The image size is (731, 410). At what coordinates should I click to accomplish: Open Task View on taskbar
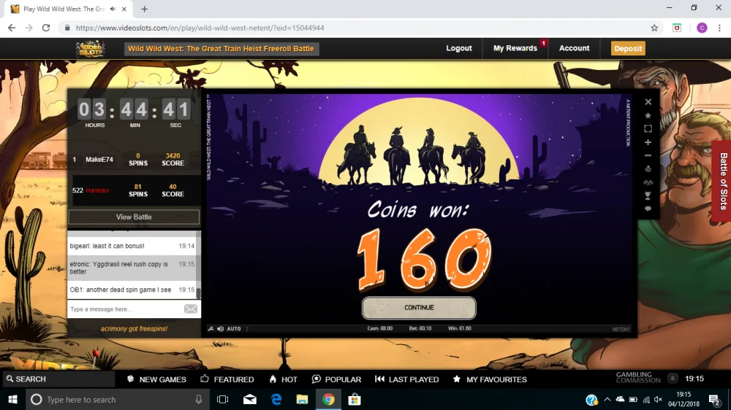(x=223, y=400)
